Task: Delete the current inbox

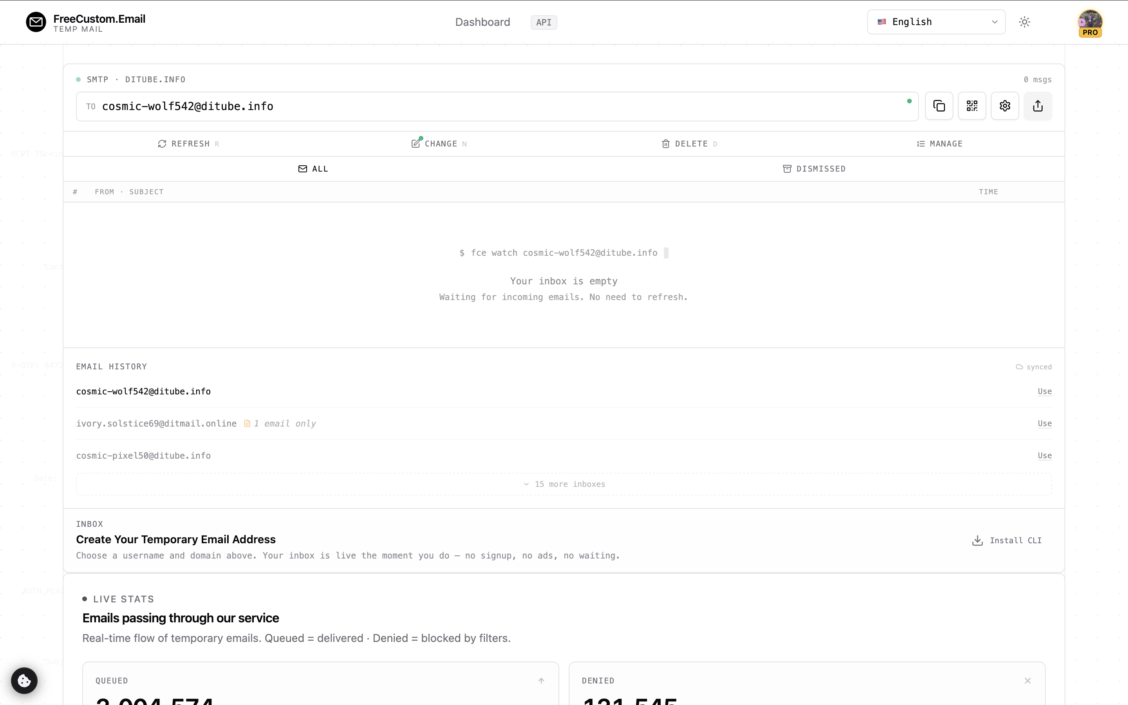Action: point(689,144)
